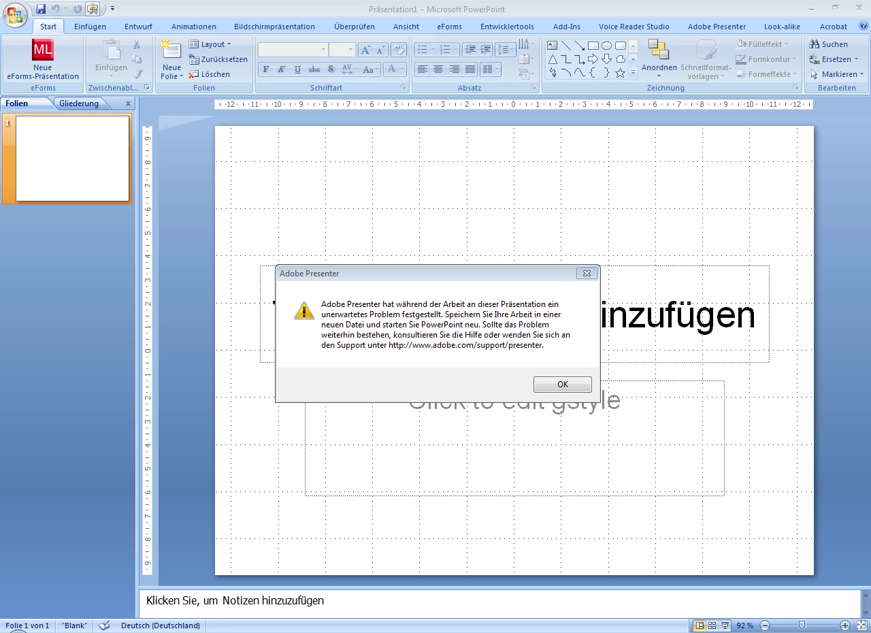Switch to slide sorter view icon
871x633 pixels.
coord(712,626)
